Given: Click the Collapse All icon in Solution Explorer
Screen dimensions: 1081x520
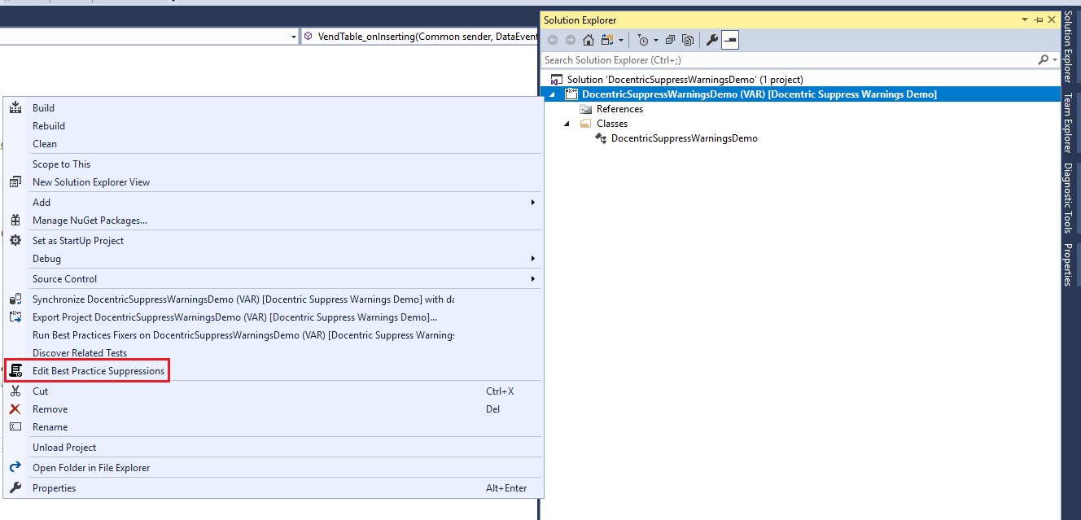Looking at the screenshot, I should pyautogui.click(x=669, y=39).
